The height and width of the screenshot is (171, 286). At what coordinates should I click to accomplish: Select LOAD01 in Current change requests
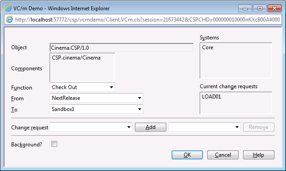pyautogui.click(x=211, y=96)
